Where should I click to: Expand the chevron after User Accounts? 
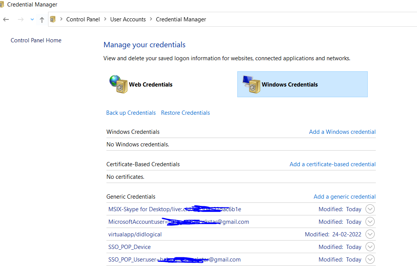[x=151, y=19]
